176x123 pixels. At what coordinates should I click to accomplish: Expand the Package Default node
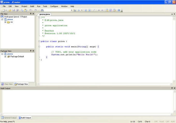pyautogui.click(x=5, y=57)
